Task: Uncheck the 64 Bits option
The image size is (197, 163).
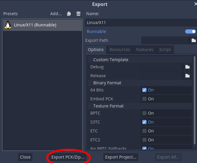Action: (x=144, y=90)
